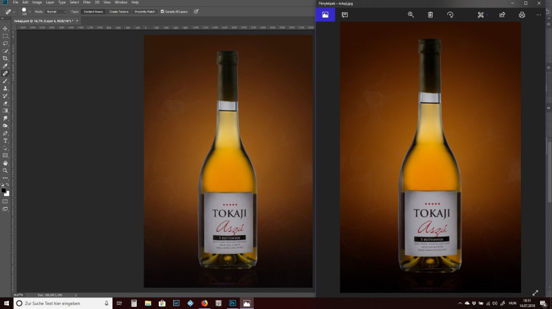Share the tokaji.jpg photo
This screenshot has height=309, width=552.
(x=502, y=14)
